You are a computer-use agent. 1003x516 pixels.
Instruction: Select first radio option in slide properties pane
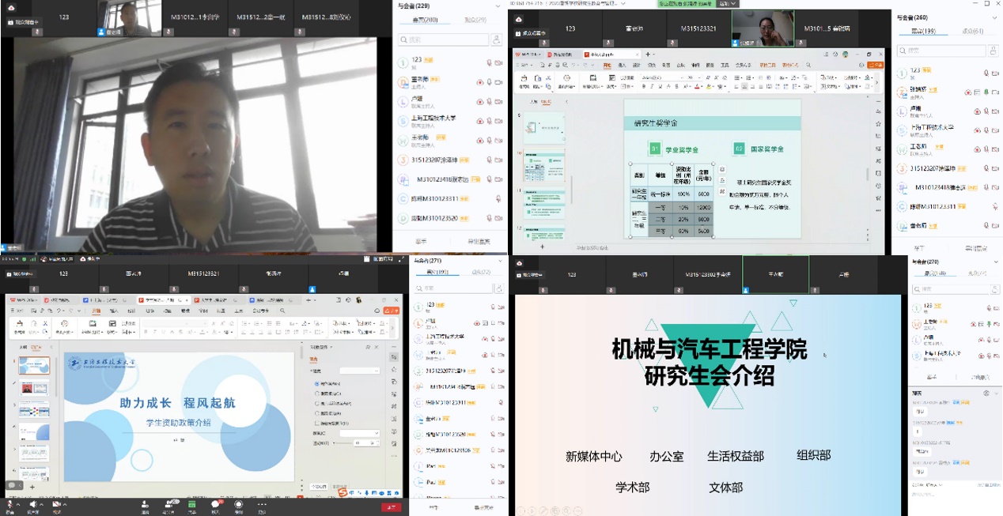point(317,383)
